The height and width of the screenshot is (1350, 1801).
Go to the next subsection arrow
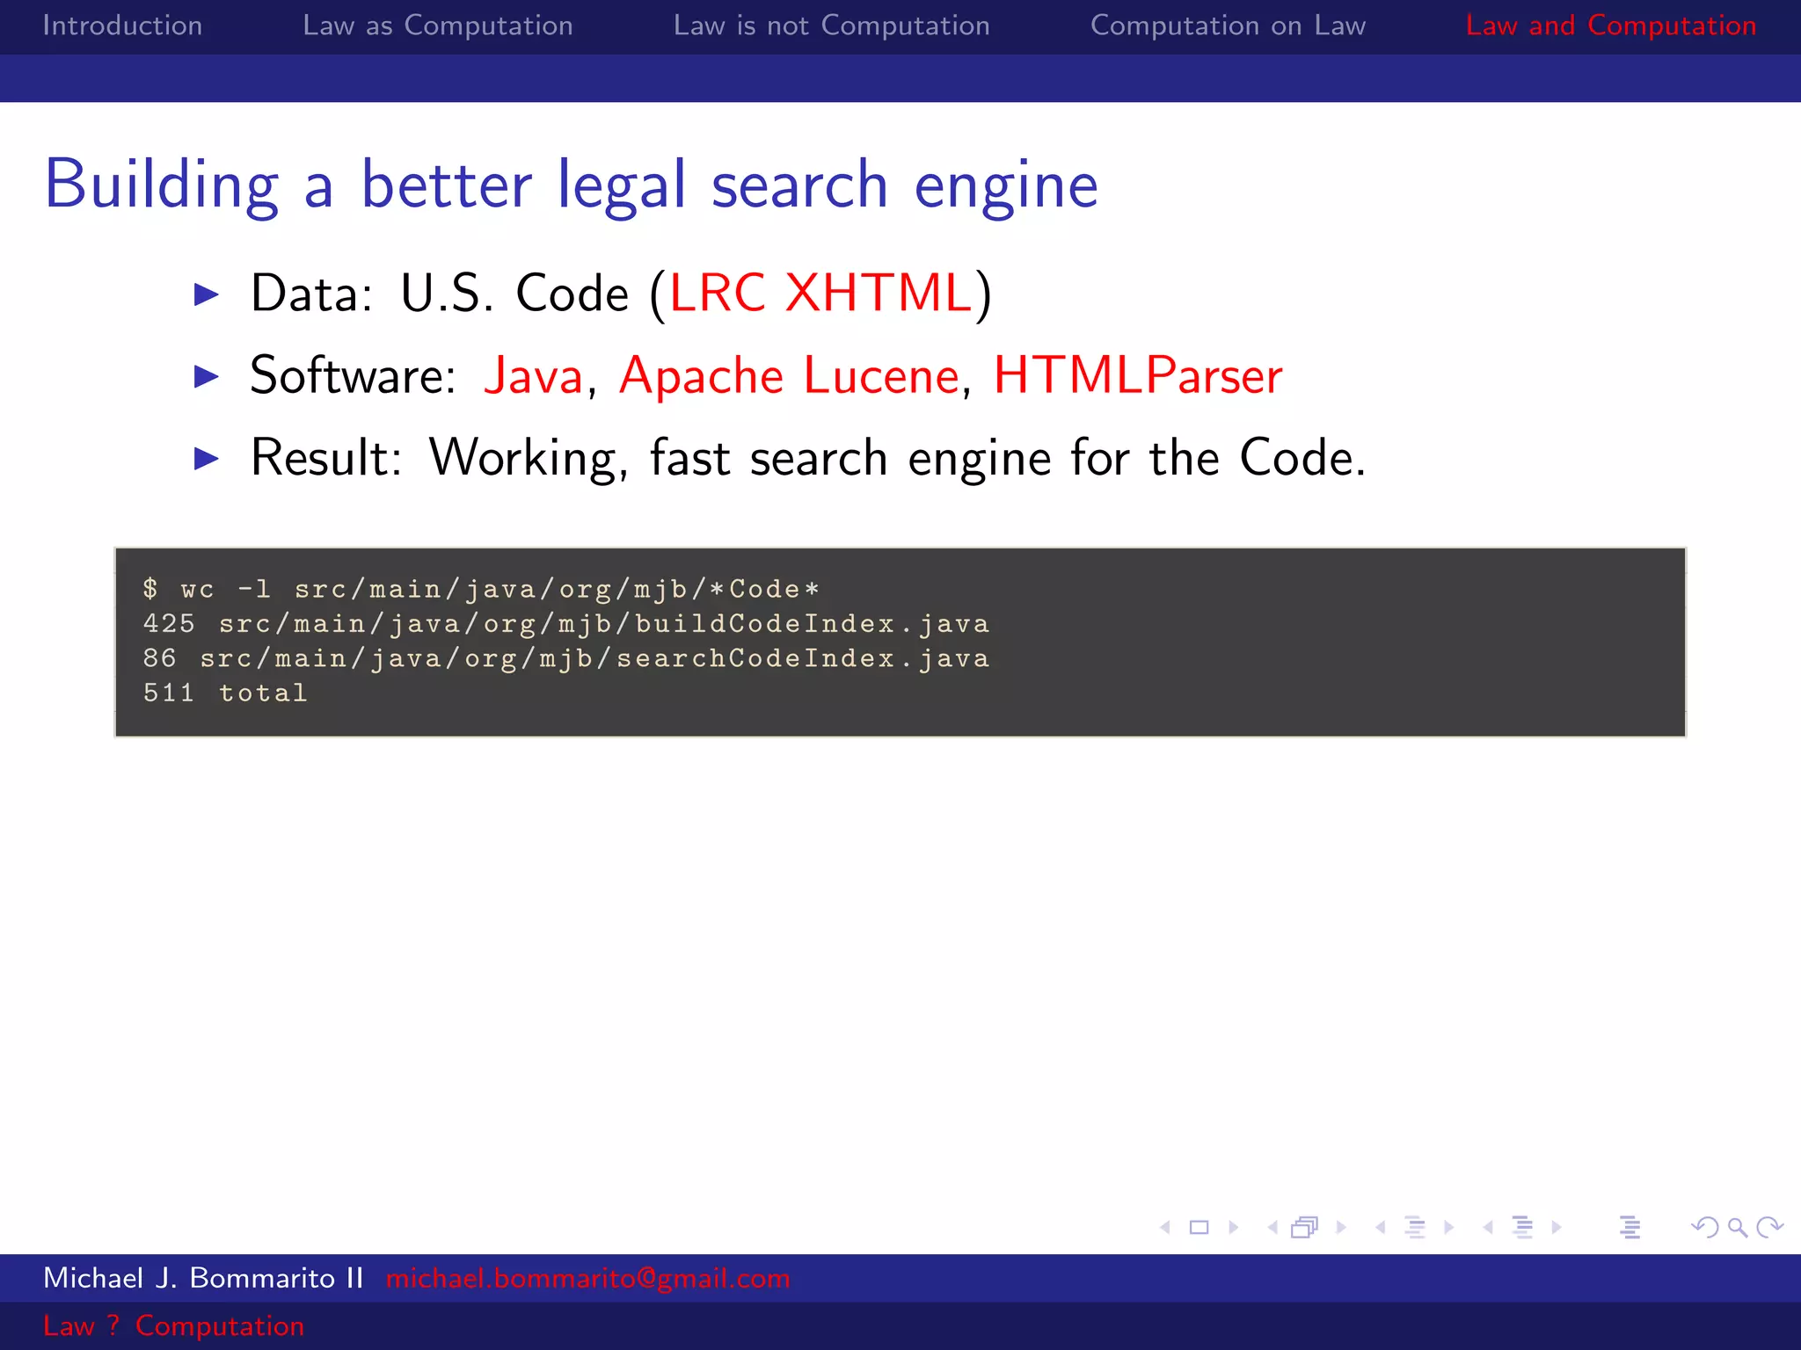(x=1449, y=1227)
